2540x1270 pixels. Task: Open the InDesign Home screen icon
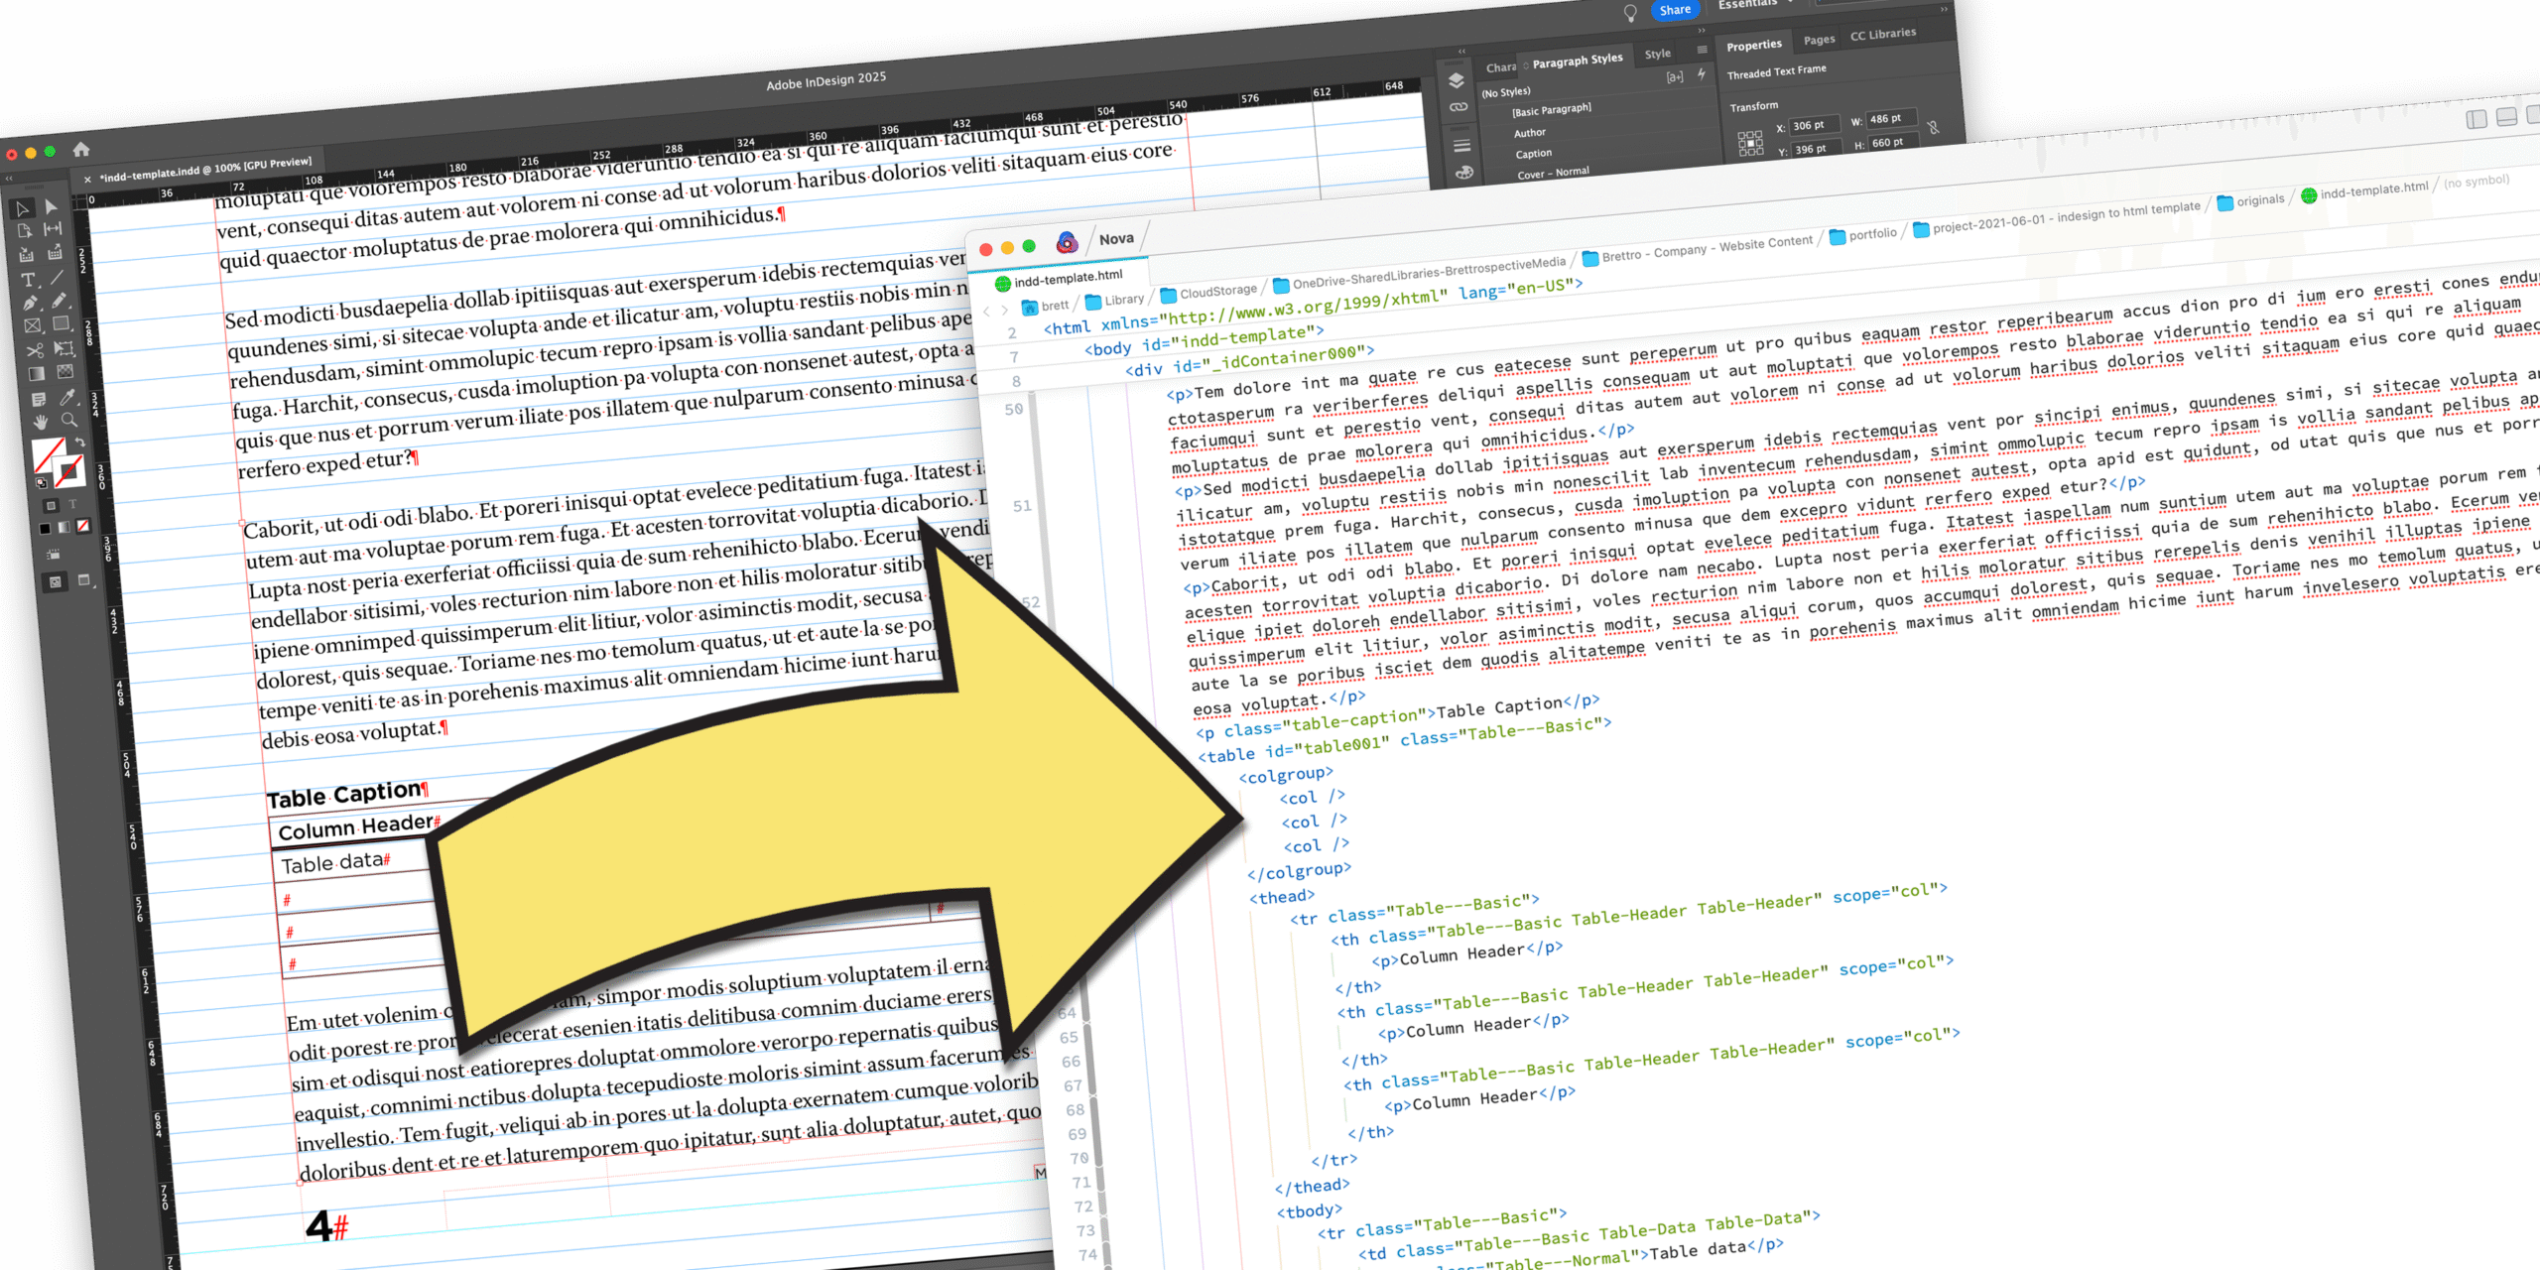(81, 149)
